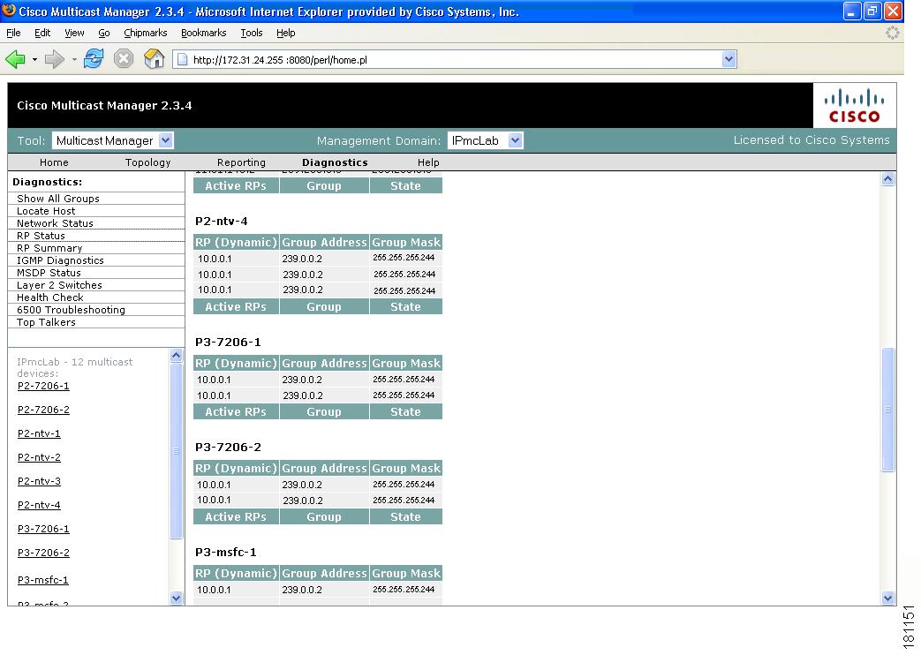
Task: Open the Bookmarks menu
Action: 204,33
